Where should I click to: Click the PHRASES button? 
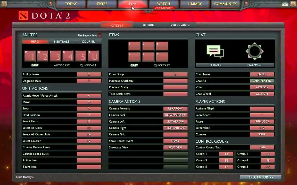pyautogui.click(x=215, y=65)
